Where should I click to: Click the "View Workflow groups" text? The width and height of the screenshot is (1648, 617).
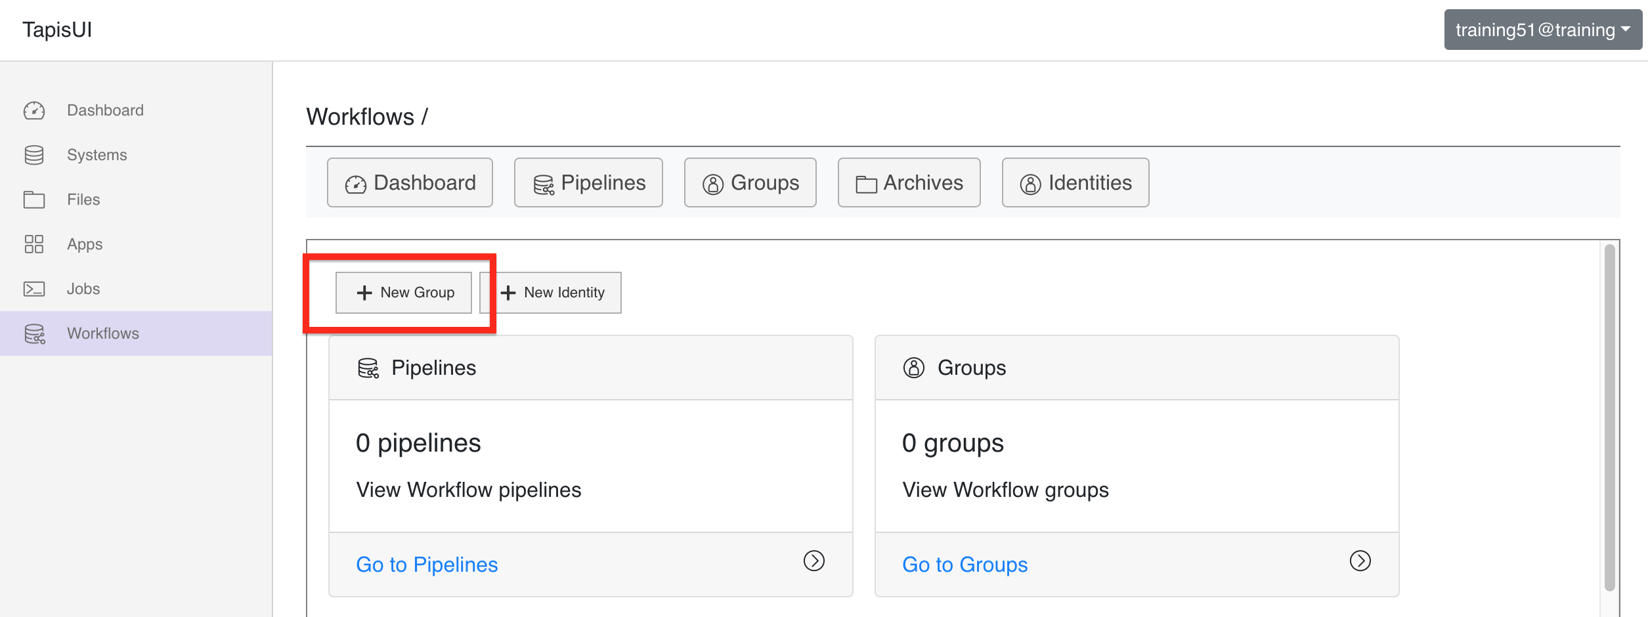[1005, 490]
